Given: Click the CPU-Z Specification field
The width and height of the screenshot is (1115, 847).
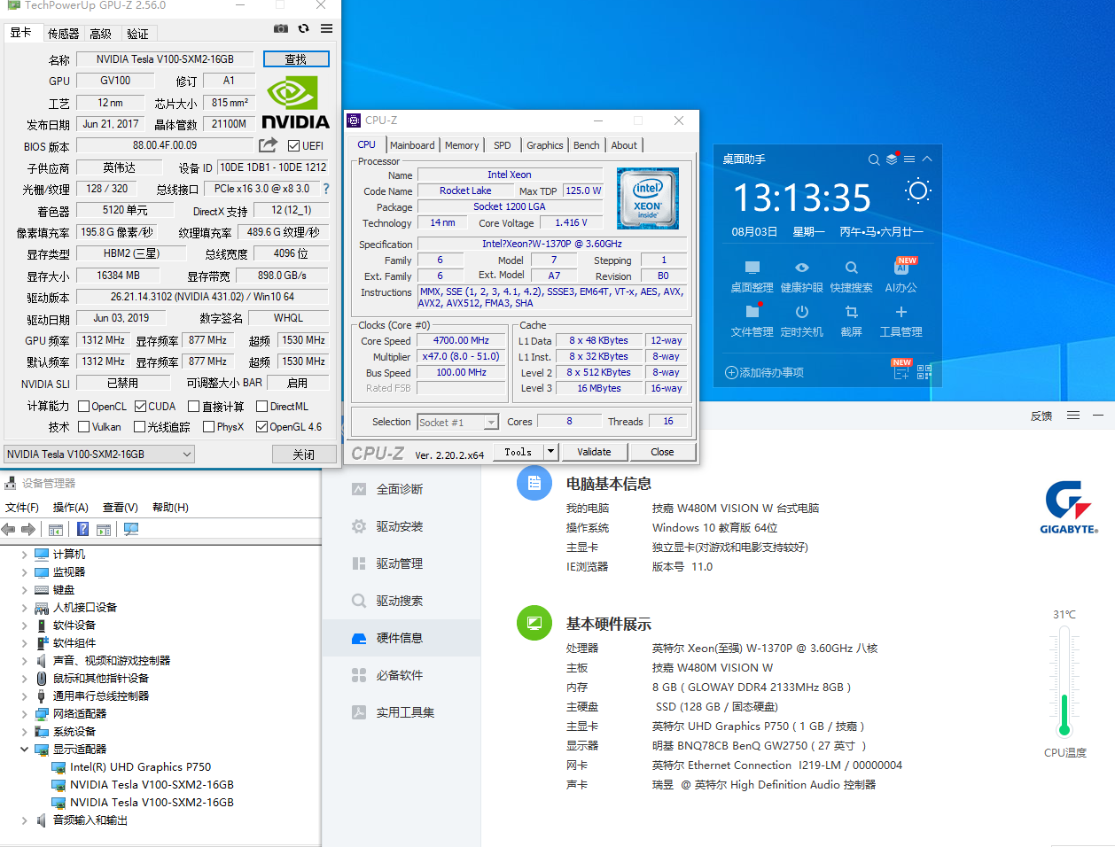Looking at the screenshot, I should 552,244.
